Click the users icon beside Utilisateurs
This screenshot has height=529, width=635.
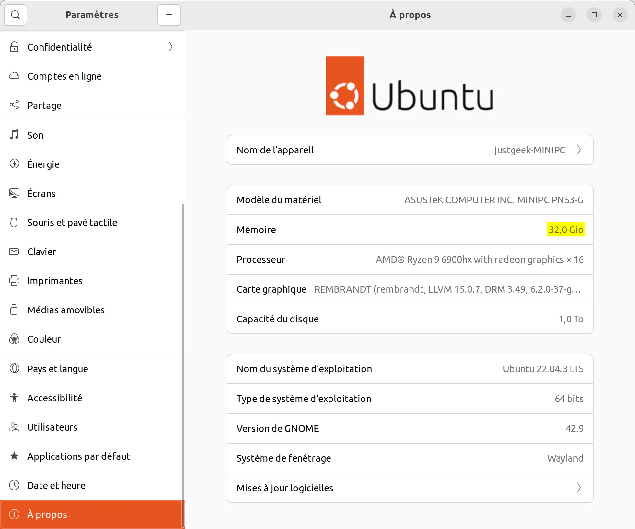[14, 427]
